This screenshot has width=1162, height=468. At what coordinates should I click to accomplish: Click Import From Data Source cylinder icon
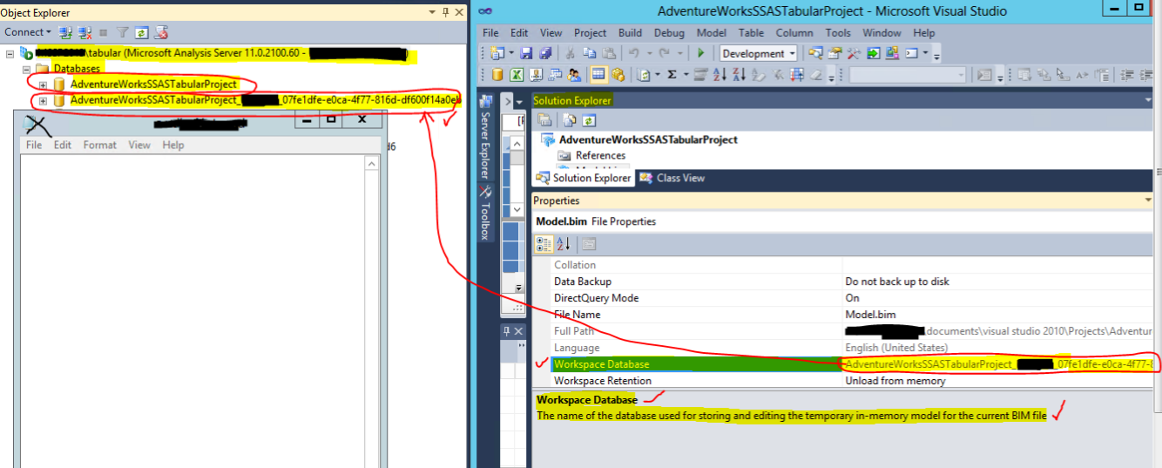coord(497,75)
